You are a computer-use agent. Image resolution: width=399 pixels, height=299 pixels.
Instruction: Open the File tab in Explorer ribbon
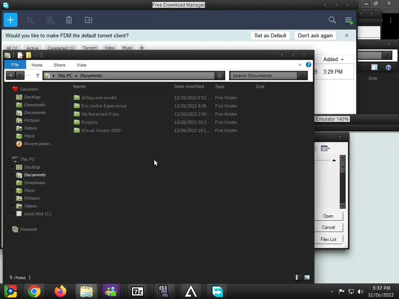tap(15, 65)
